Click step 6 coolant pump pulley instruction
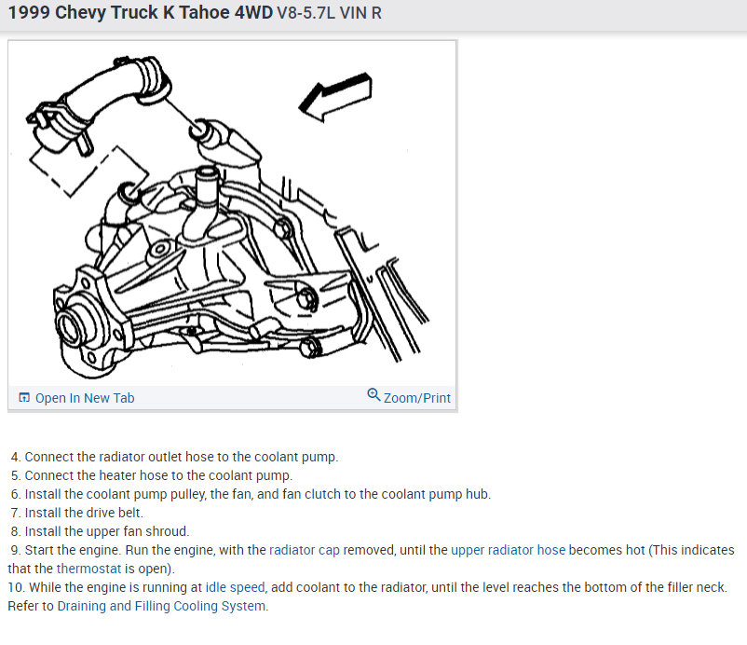This screenshot has width=747, height=645. point(251,494)
